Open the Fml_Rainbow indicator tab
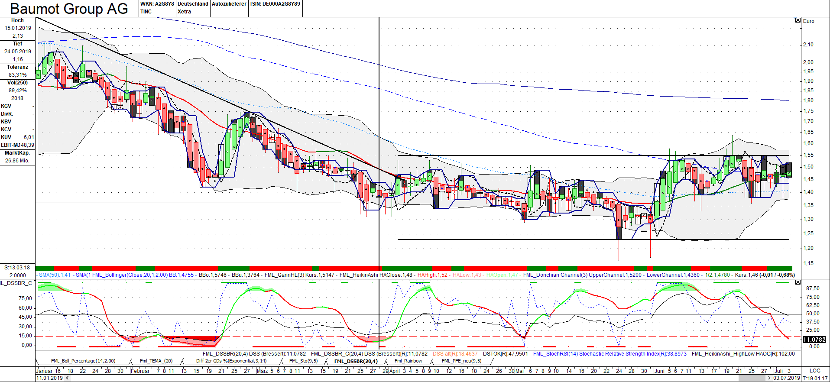Image resolution: width=830 pixels, height=382 pixels. click(408, 361)
